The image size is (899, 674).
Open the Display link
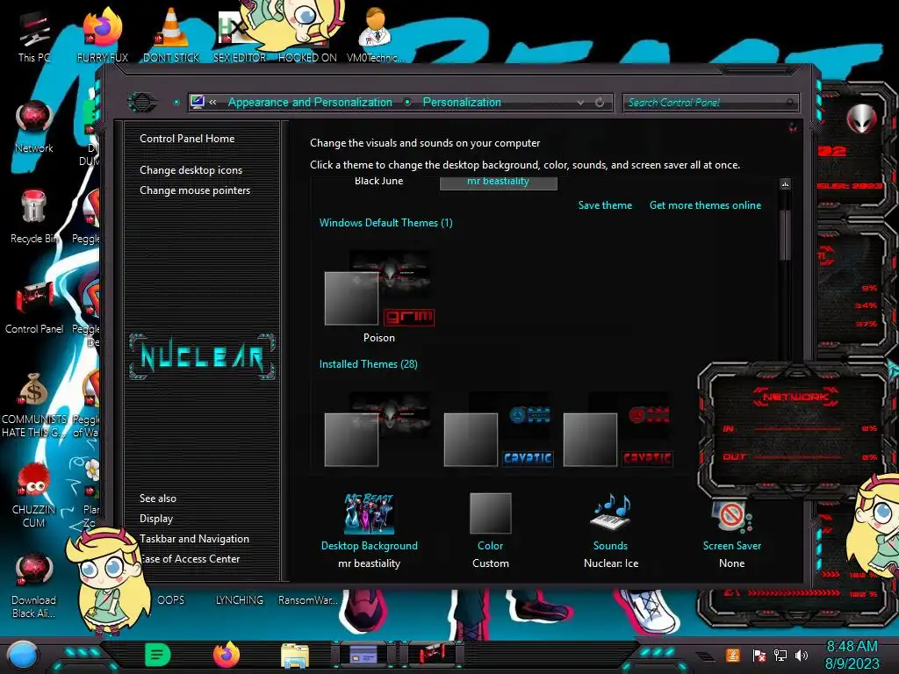(x=156, y=519)
